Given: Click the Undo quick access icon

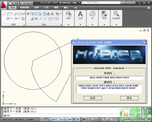Looking at the screenshot, I should point(26,3).
